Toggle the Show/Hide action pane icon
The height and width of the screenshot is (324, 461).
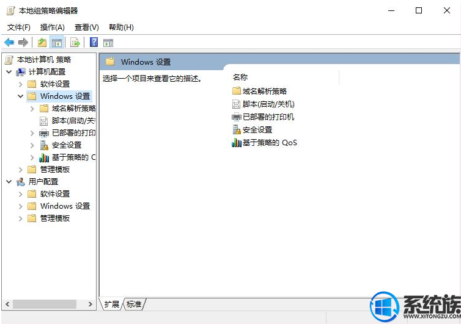[x=108, y=43]
